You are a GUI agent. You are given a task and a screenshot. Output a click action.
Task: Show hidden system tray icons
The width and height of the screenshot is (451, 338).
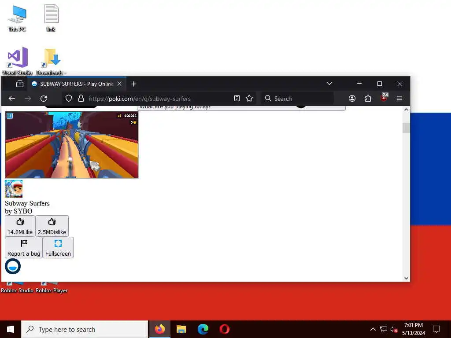pyautogui.click(x=373, y=329)
